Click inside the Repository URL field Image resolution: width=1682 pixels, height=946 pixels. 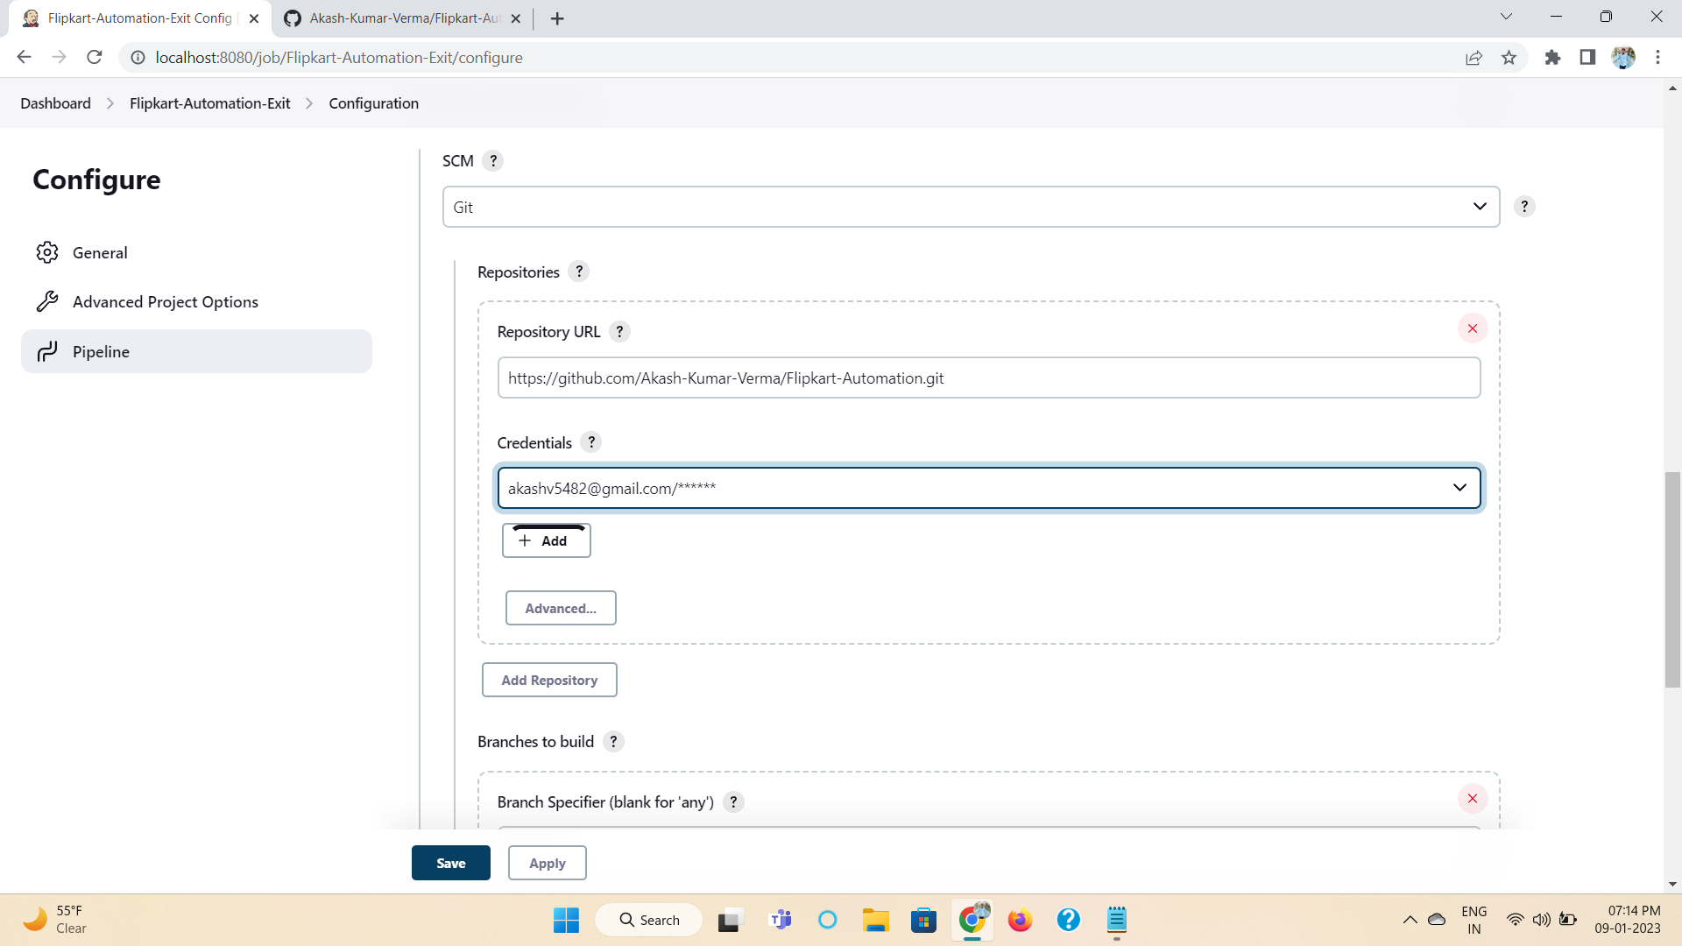pos(988,378)
